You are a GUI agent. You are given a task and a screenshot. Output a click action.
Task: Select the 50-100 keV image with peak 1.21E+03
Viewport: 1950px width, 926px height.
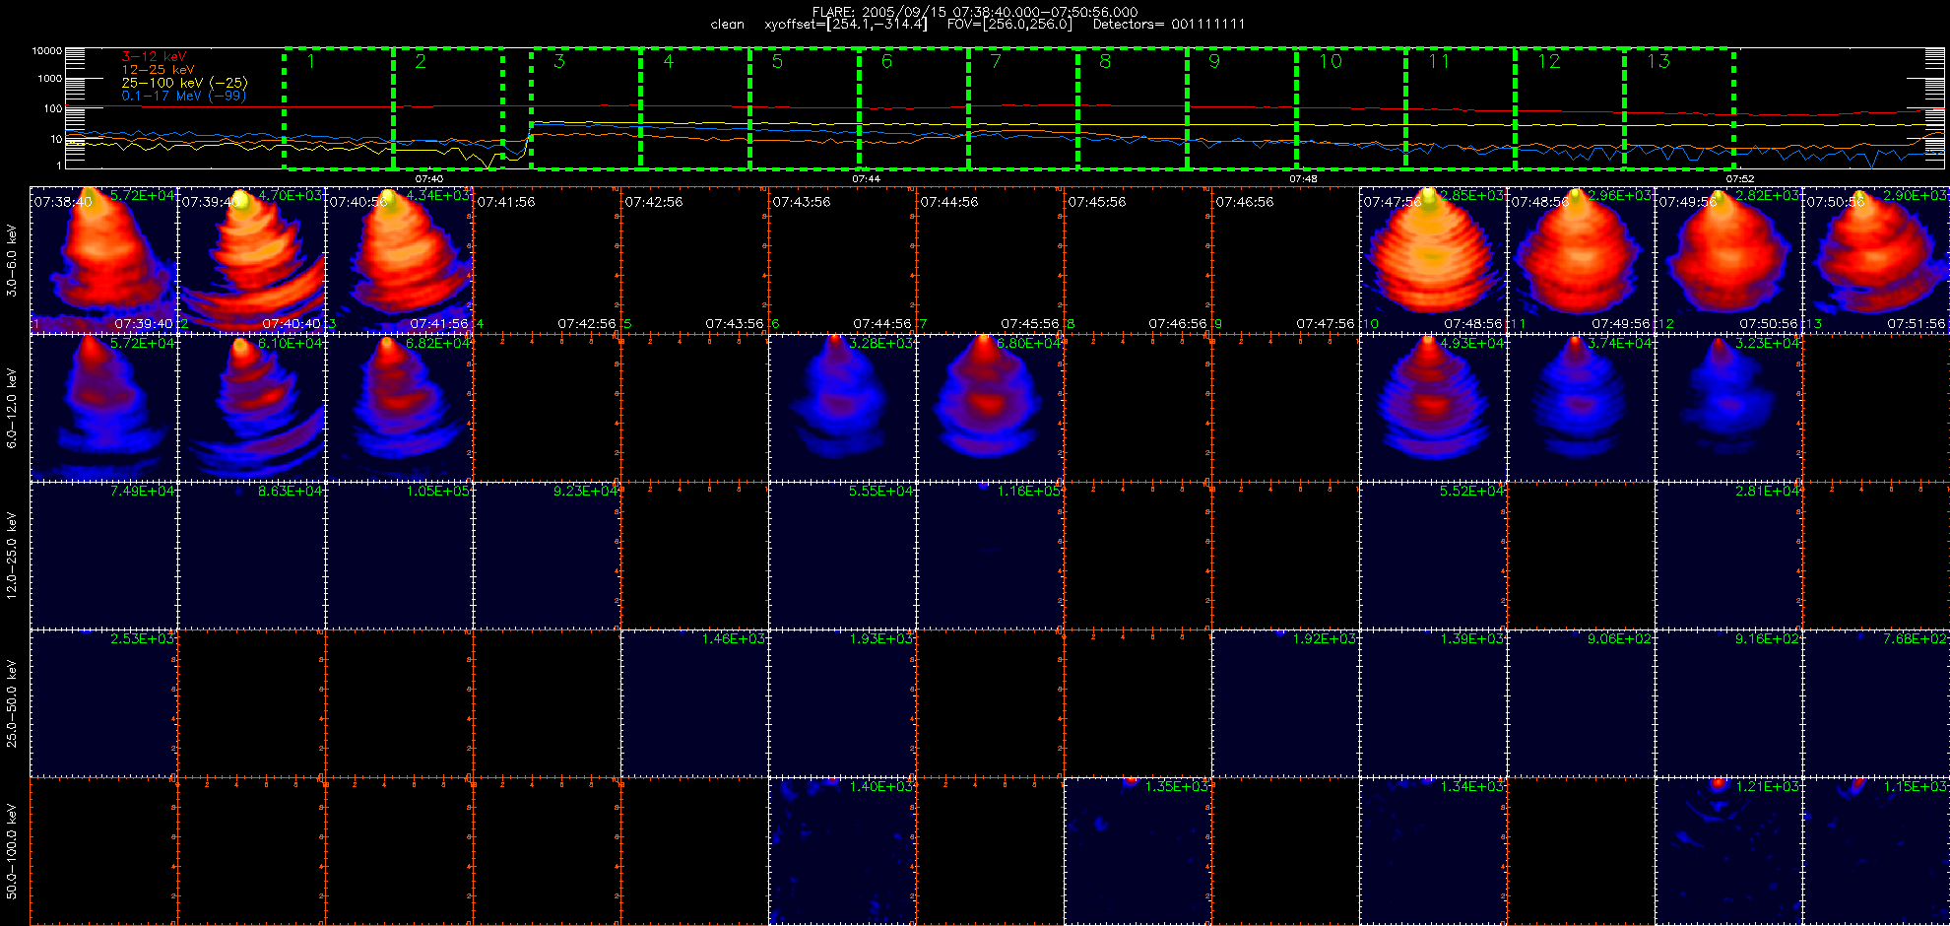pos(1728,851)
